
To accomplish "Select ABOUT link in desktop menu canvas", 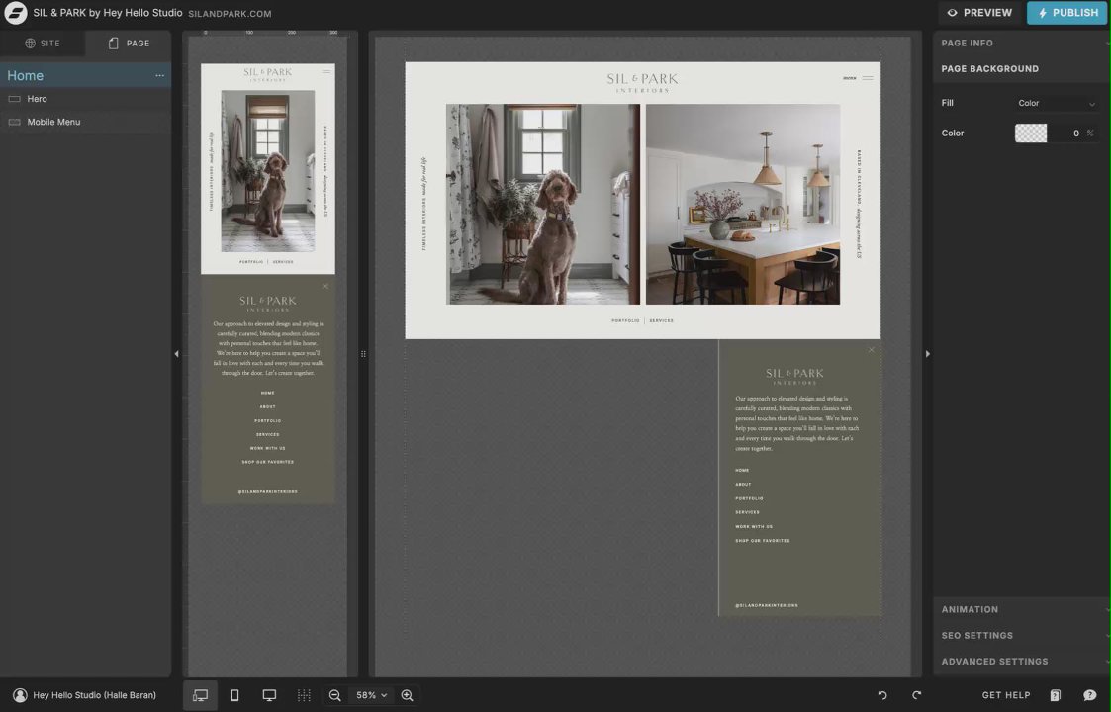I will pos(743,485).
